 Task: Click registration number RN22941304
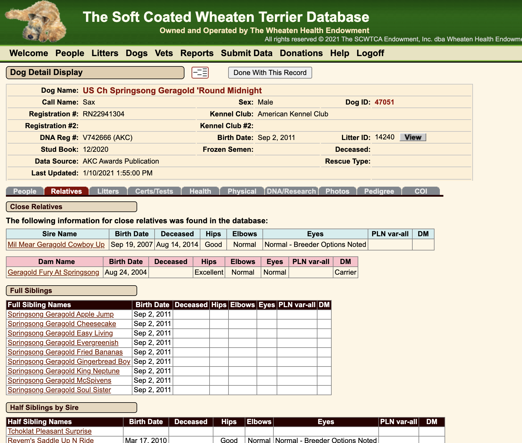pos(103,114)
